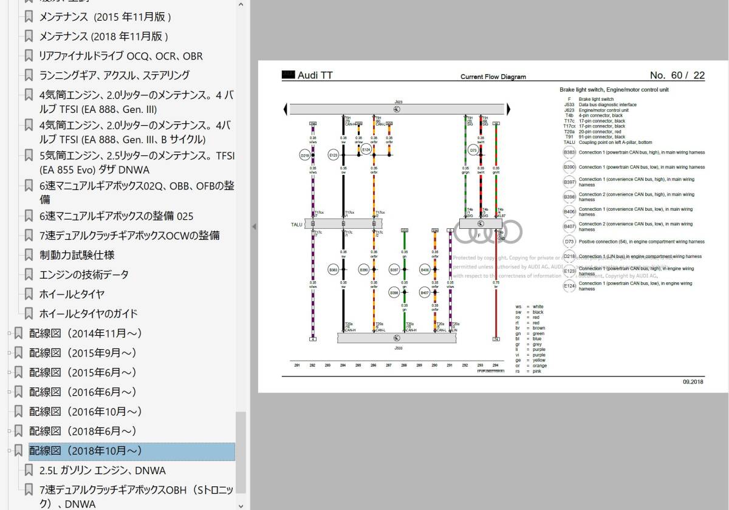Click the Current Flow Diagram heading

tap(493, 77)
